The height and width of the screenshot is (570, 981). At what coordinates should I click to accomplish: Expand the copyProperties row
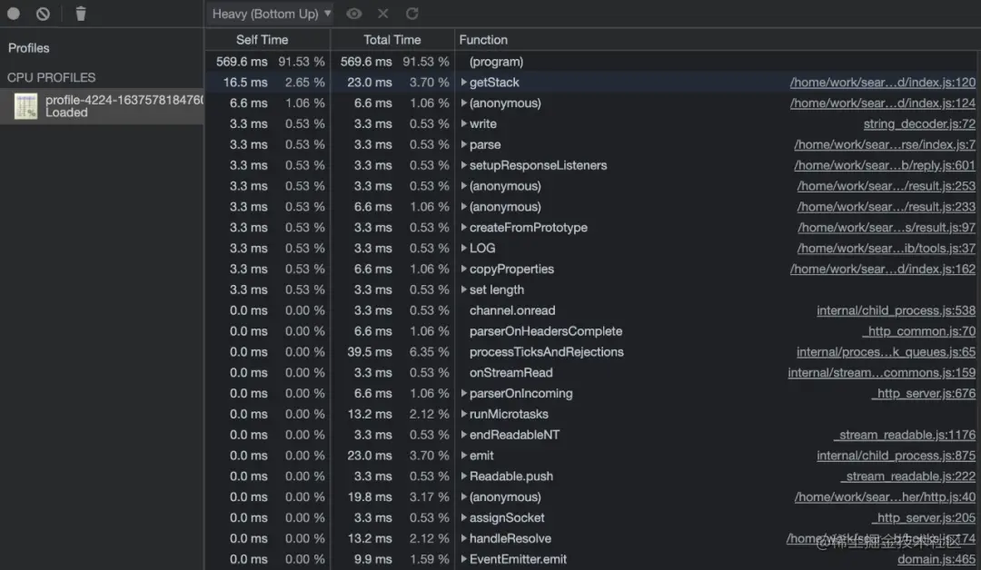[x=463, y=269]
